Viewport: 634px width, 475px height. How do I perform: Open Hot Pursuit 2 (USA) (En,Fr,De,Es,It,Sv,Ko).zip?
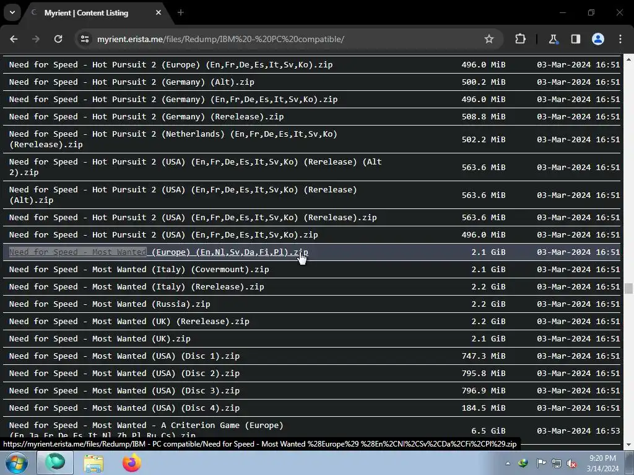click(163, 234)
